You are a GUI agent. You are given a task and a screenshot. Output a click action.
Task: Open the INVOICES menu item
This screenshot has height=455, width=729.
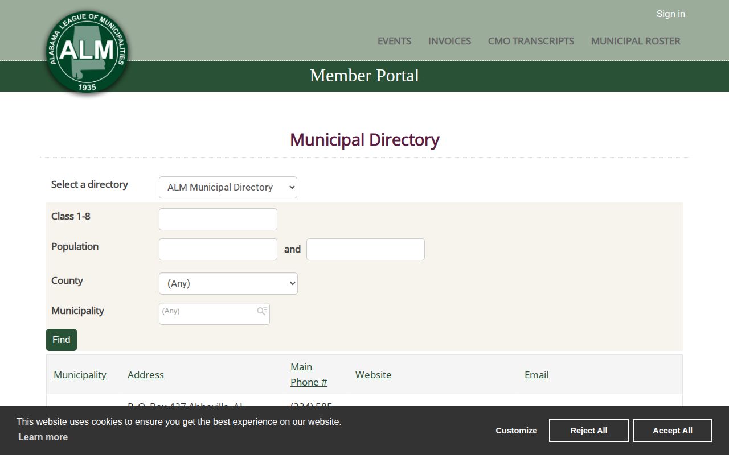coord(449,41)
